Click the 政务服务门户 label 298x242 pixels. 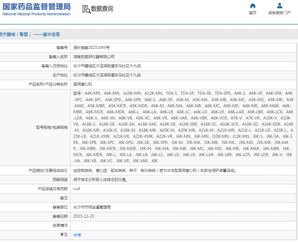point(279,13)
